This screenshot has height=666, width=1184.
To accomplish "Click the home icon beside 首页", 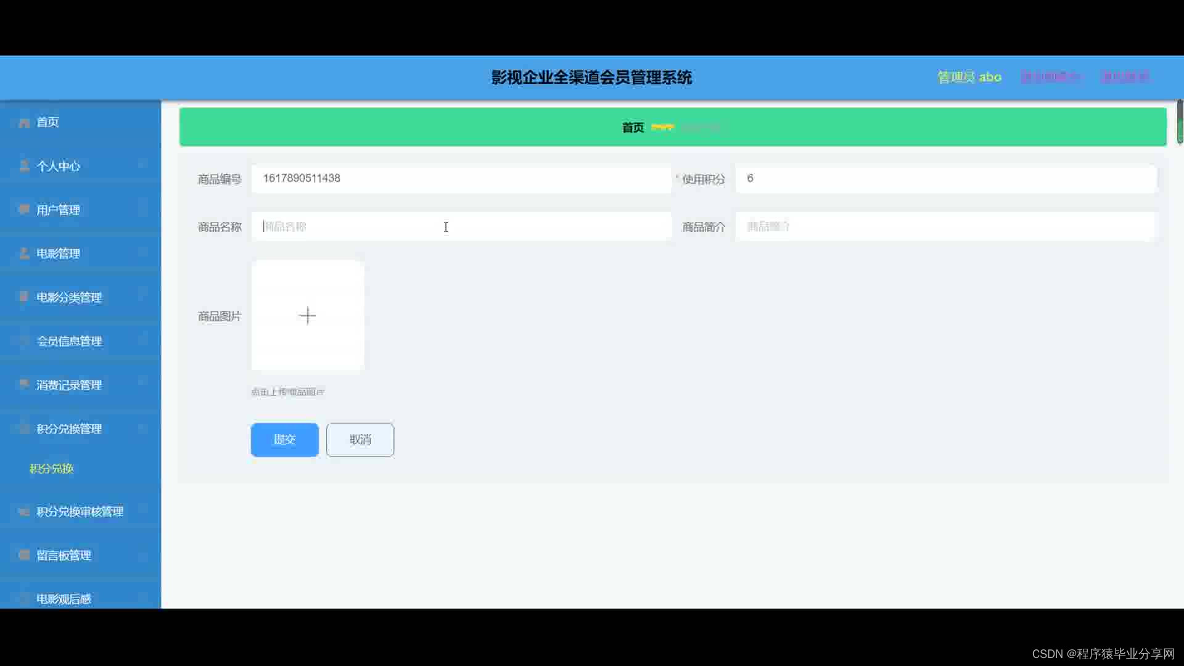I will 24,123.
